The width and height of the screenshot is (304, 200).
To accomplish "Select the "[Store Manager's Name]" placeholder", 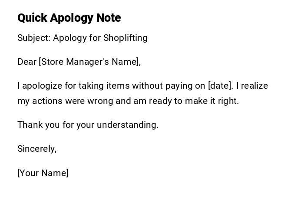I will pyautogui.click(x=89, y=62).
